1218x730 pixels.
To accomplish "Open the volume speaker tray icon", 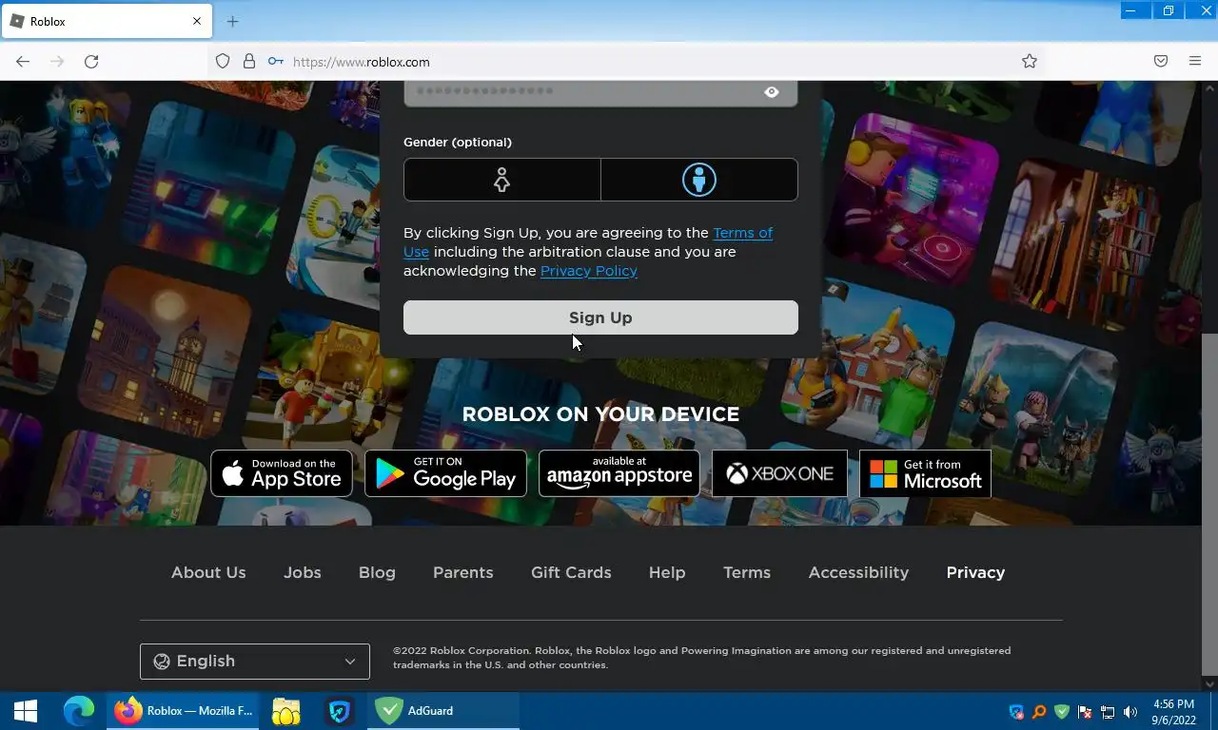I will coord(1130,712).
